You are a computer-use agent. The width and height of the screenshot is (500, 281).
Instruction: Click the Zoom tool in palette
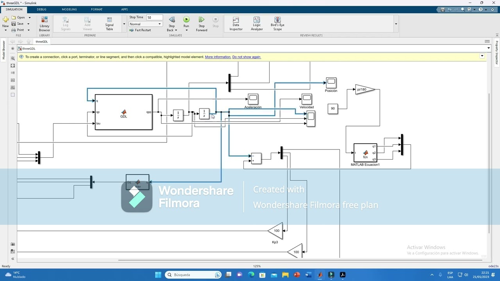pyautogui.click(x=13, y=59)
